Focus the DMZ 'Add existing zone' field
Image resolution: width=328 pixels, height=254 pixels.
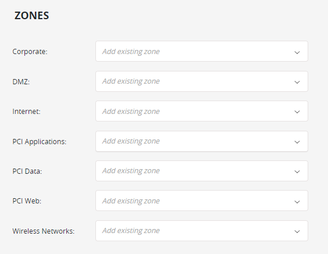coord(202,81)
